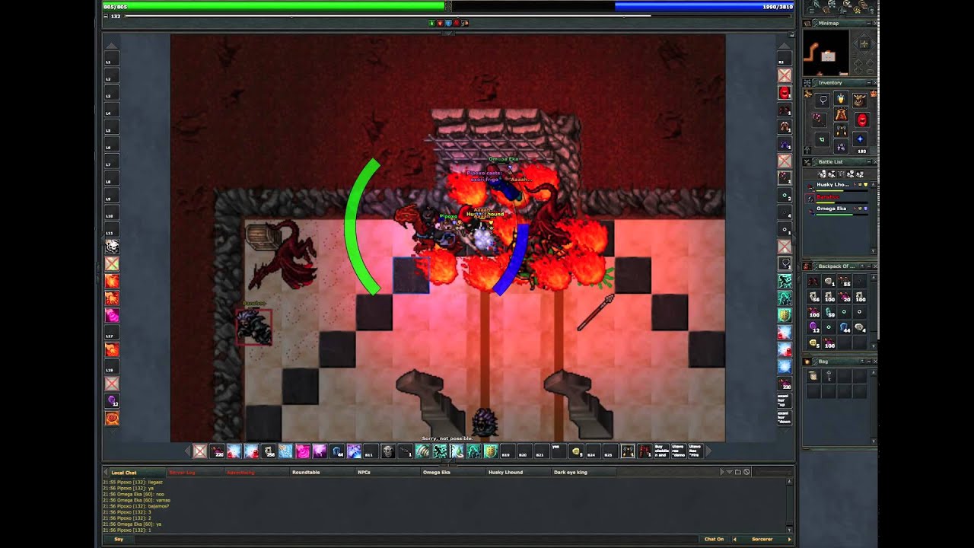Click previous vocation arrow beside Sorcerer

click(x=734, y=539)
